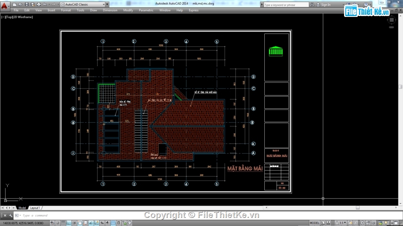Click the MODEL space button in status bar
The width and height of the screenshot is (403, 226).
coord(314,223)
